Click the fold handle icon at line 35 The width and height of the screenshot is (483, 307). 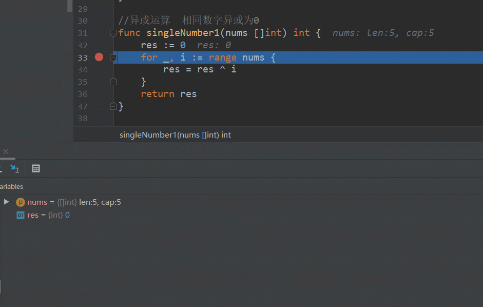click(113, 82)
